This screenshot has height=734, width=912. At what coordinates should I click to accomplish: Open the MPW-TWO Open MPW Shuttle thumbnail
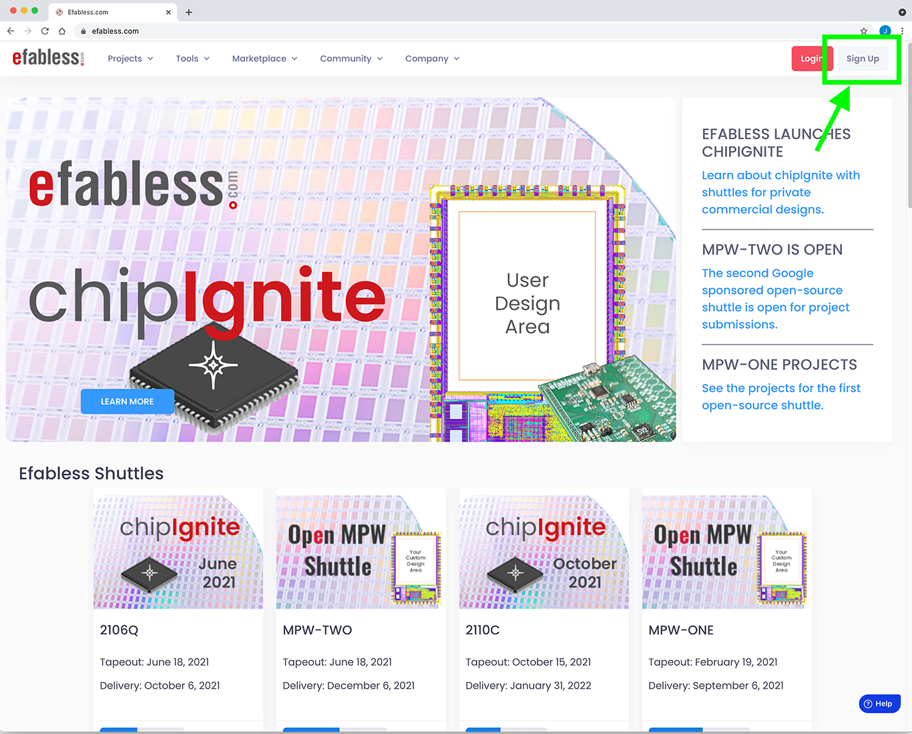[x=361, y=552]
